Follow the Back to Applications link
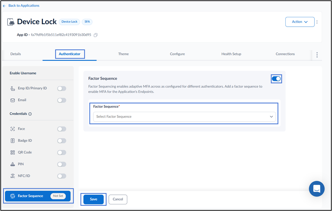The height and width of the screenshot is (211, 332). click(24, 6)
